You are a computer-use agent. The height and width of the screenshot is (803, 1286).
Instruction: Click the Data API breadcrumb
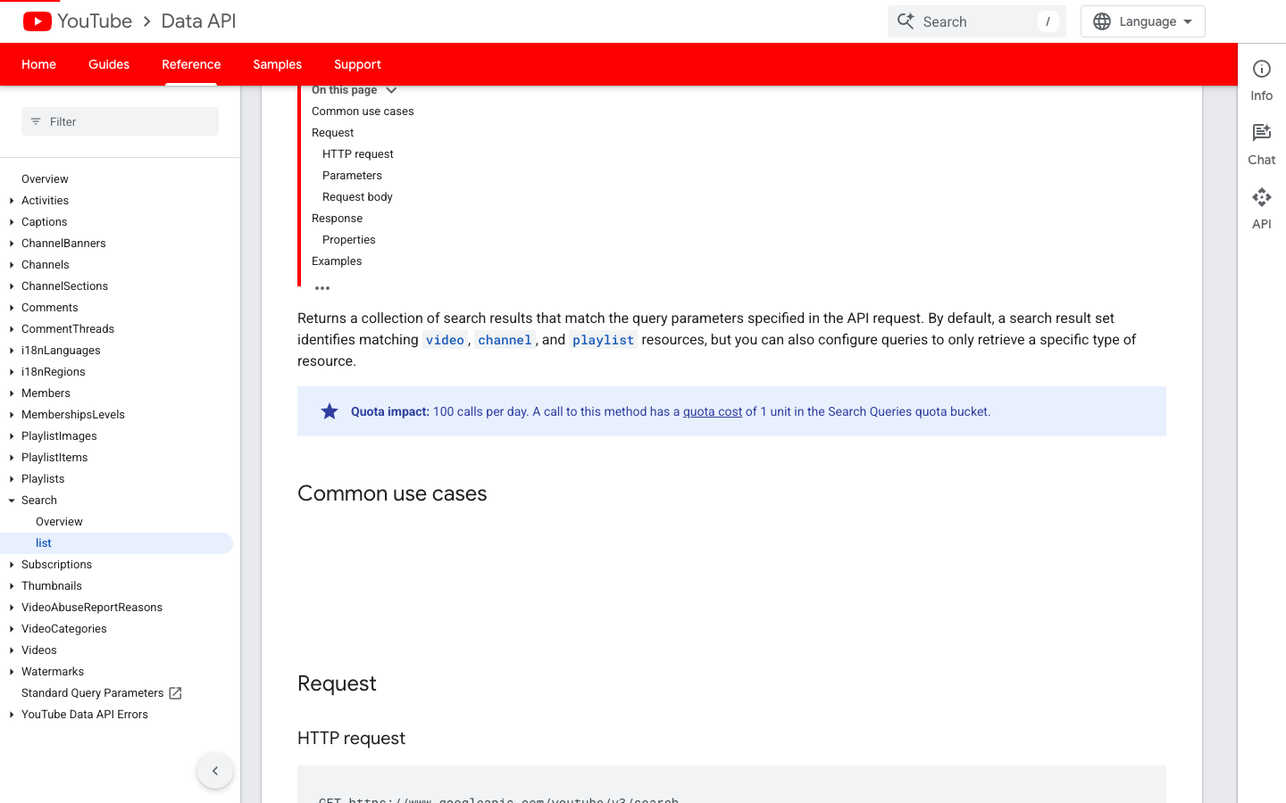tap(198, 21)
